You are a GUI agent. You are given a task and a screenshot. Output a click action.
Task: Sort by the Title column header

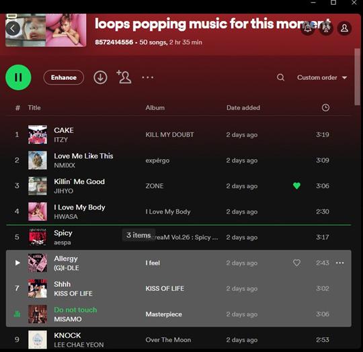(x=34, y=107)
